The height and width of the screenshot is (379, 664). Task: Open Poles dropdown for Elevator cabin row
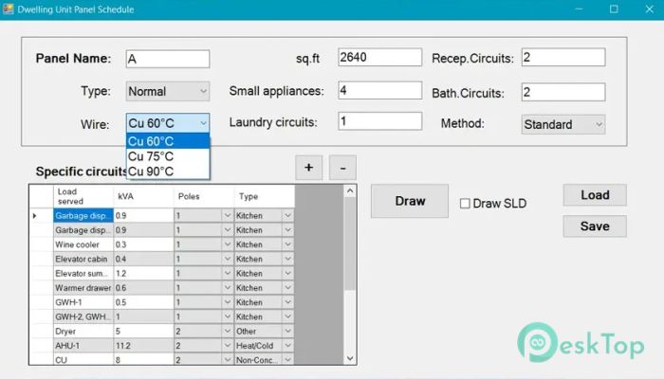228,259
